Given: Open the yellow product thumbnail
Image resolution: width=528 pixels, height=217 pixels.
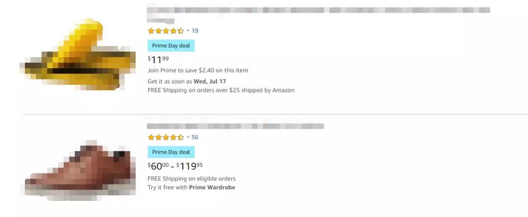Looking at the screenshot, I should 78,56.
